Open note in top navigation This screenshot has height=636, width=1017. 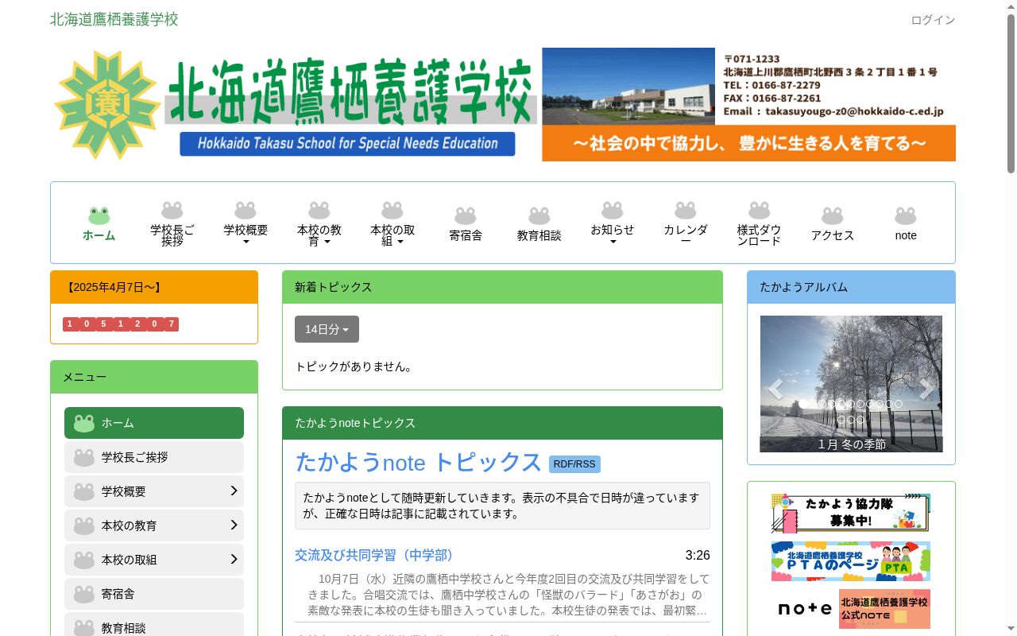pyautogui.click(x=906, y=235)
